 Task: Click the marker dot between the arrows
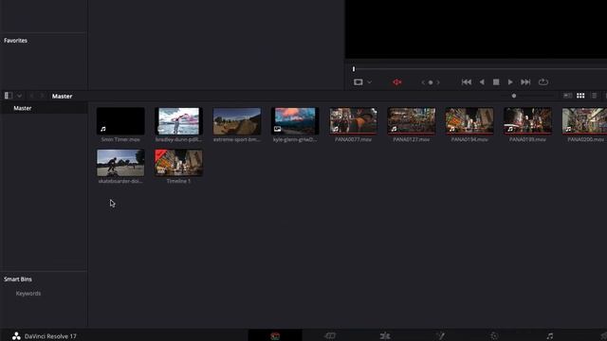click(x=431, y=82)
